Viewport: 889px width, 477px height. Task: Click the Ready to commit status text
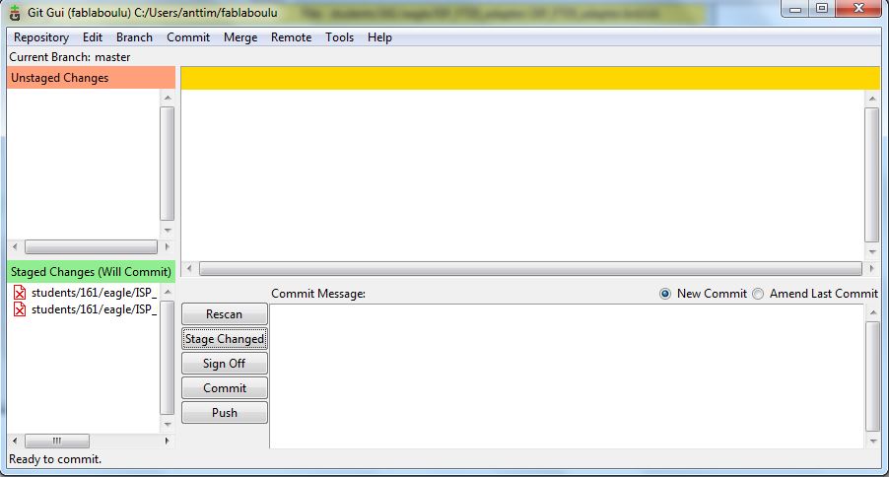click(55, 459)
